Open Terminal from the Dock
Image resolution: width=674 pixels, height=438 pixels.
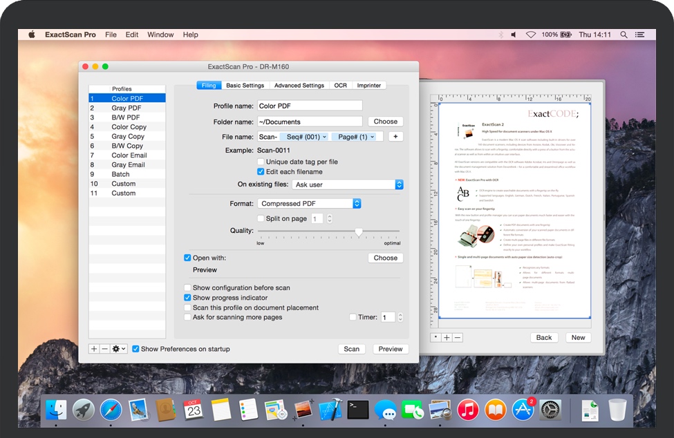[357, 410]
